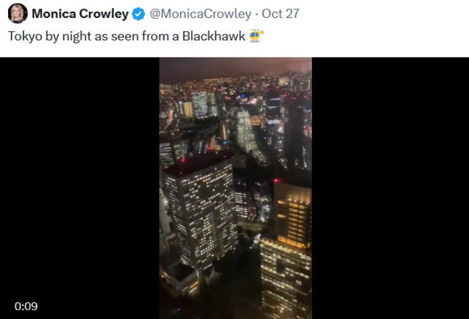This screenshot has height=319, width=469.
Task: Click the blue verified badge
Action: click(138, 14)
